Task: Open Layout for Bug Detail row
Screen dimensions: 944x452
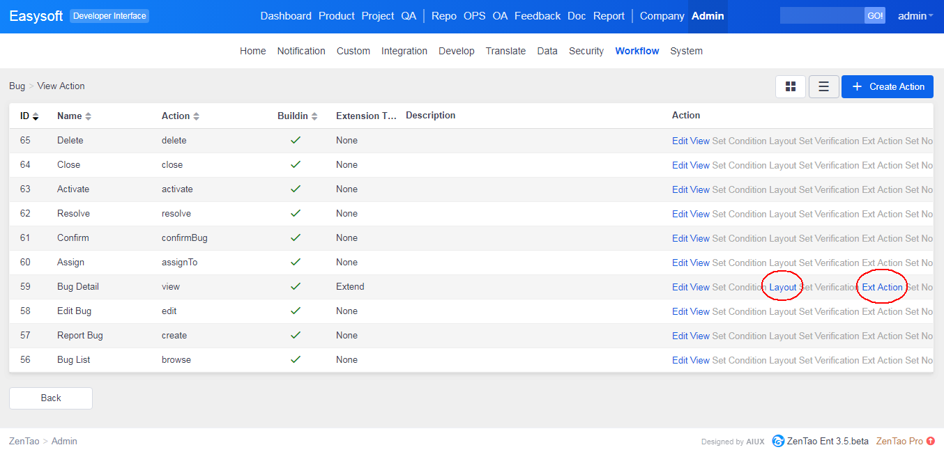Action: coord(782,287)
